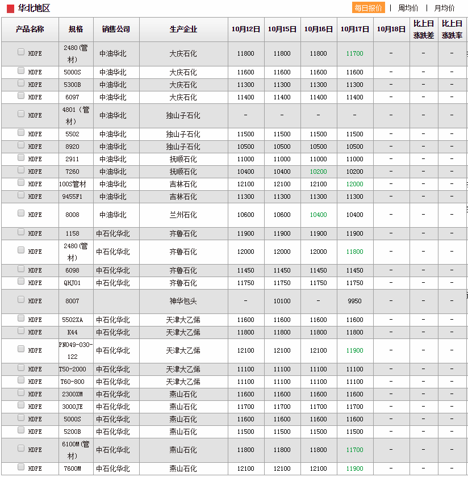Click the 10月12日 column header
Viewport: 468px width, 477px height.
click(x=246, y=29)
